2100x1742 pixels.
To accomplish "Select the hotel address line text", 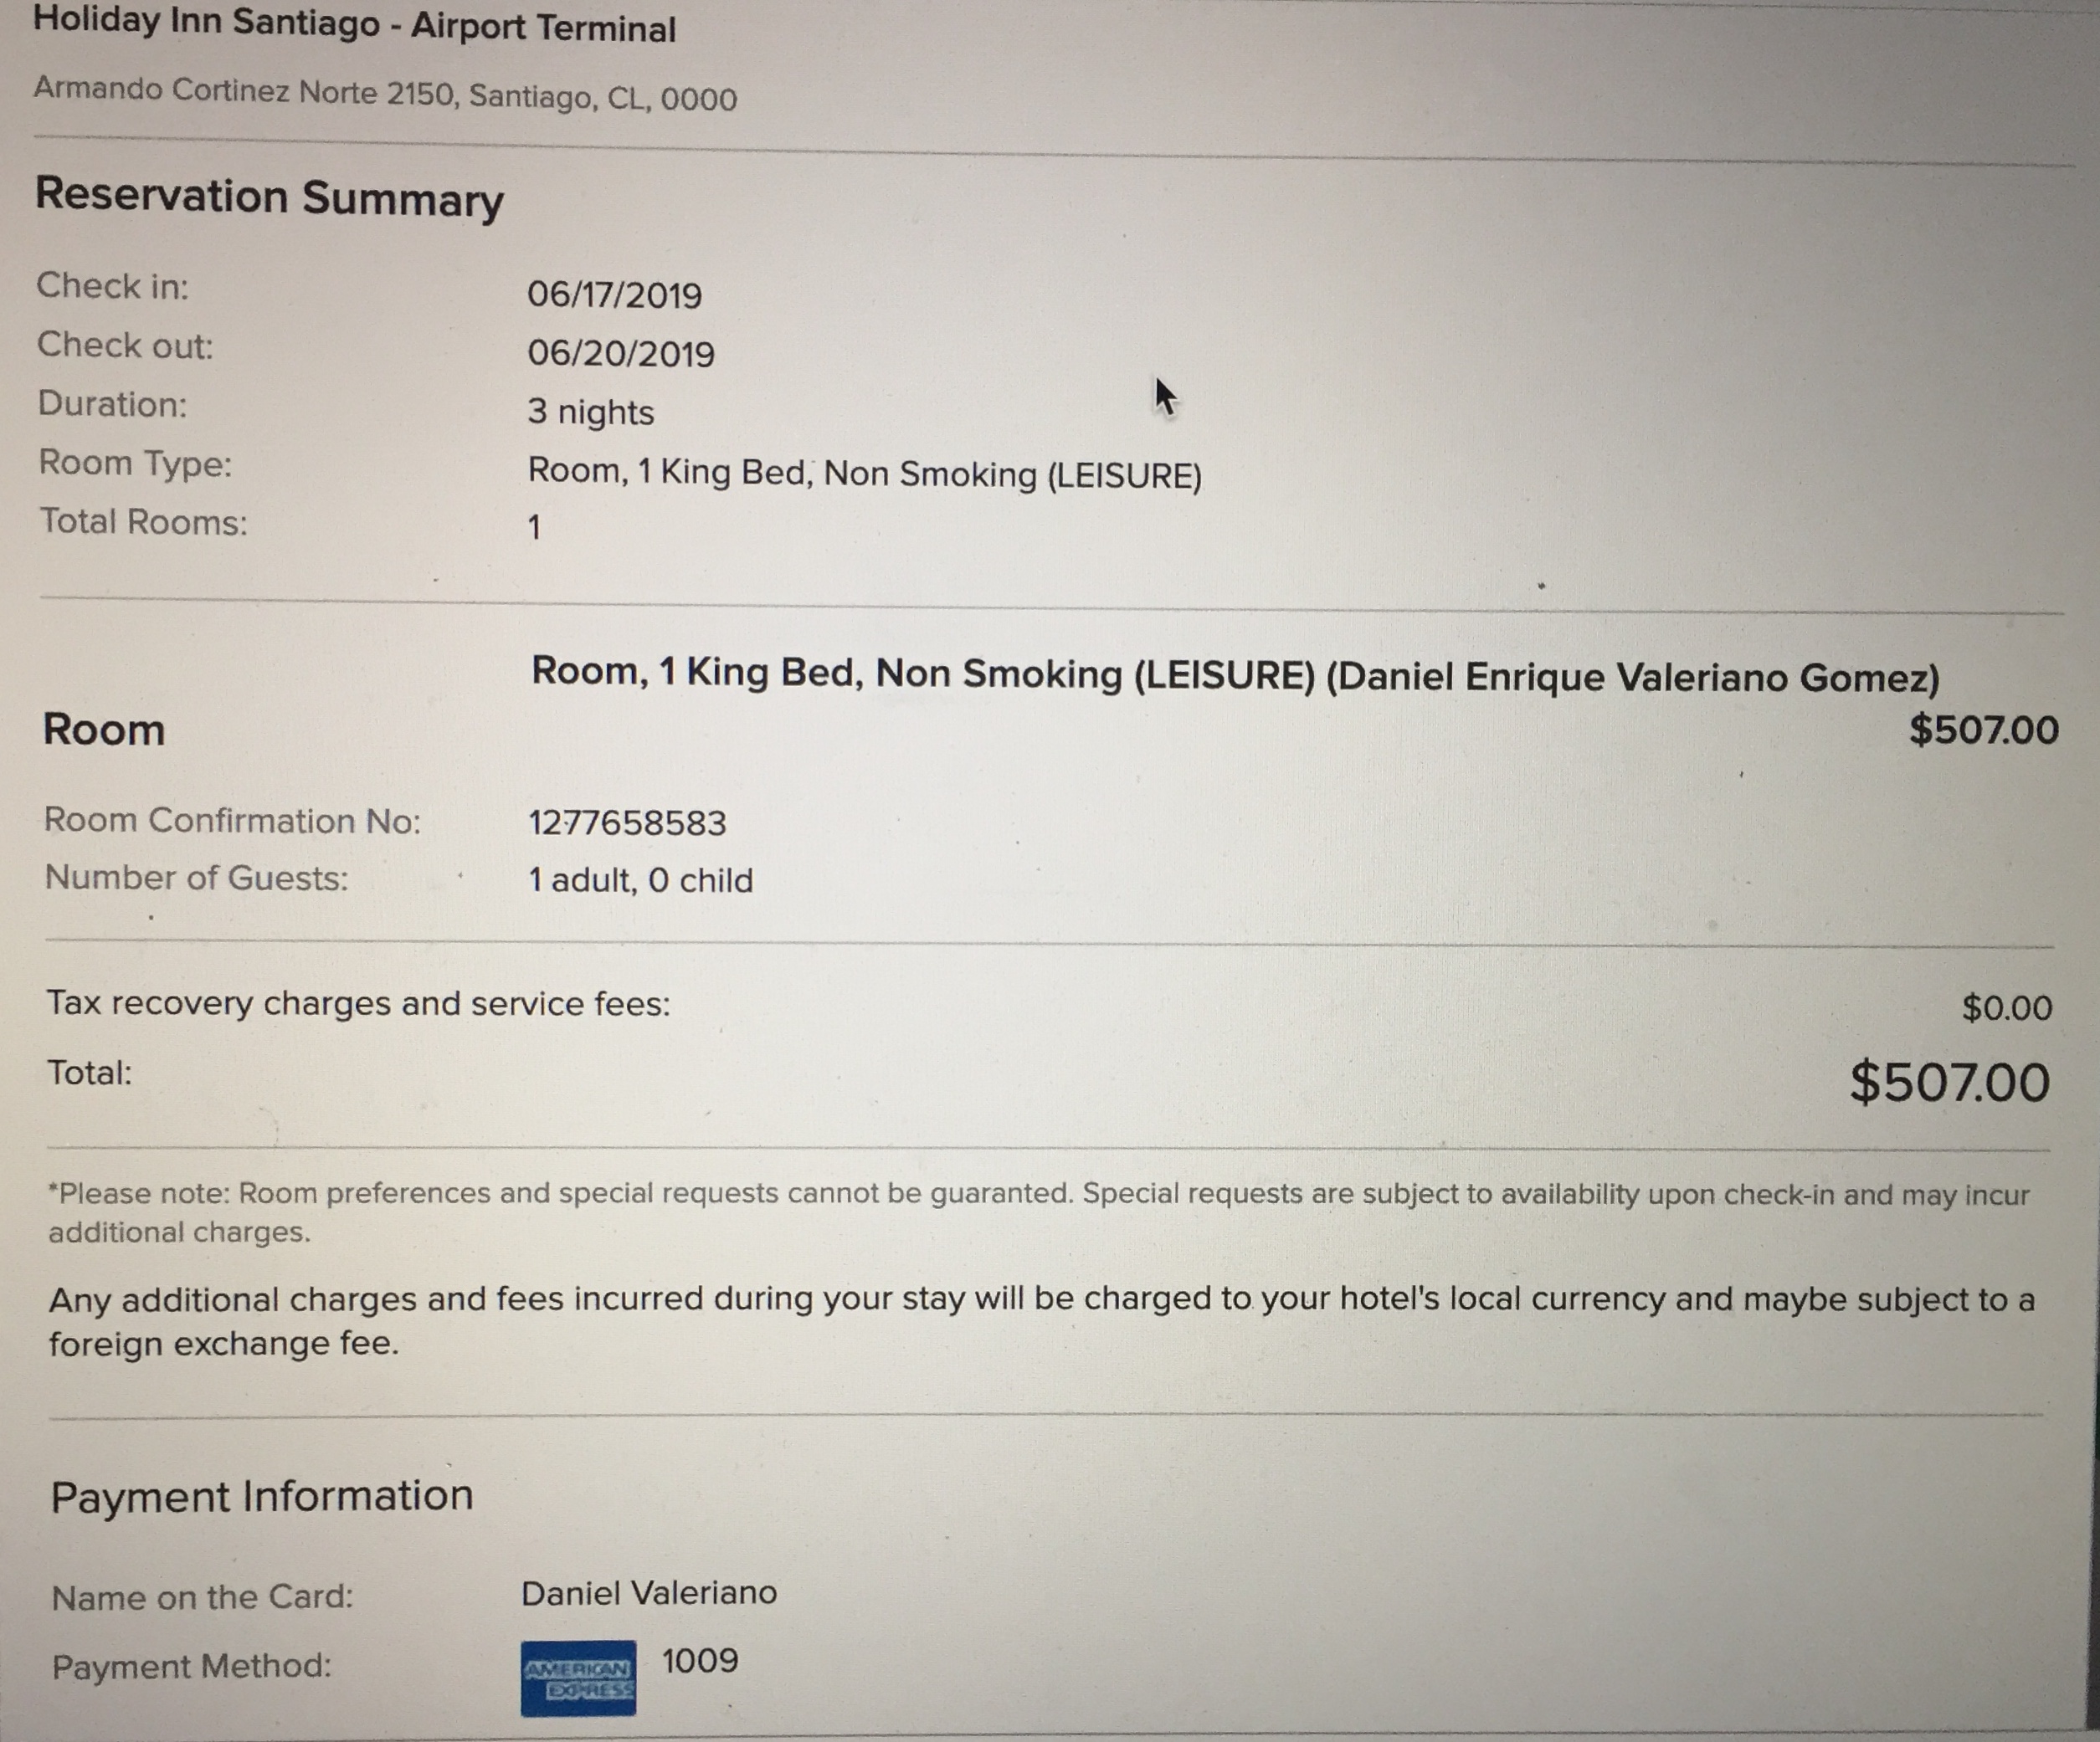I will click(x=385, y=95).
